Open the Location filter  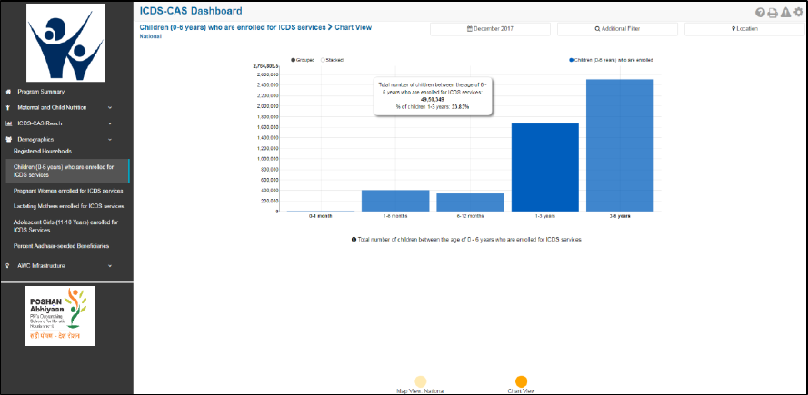(x=744, y=29)
